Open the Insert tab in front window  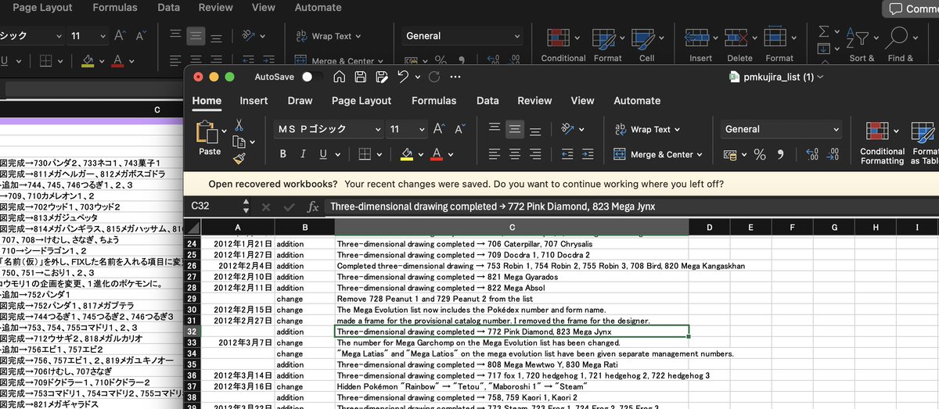(x=254, y=100)
